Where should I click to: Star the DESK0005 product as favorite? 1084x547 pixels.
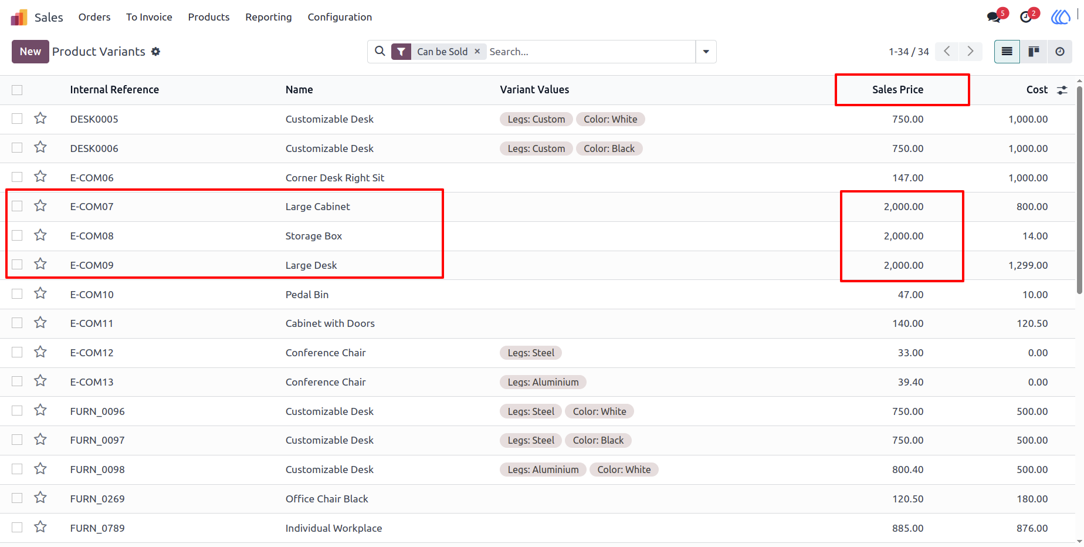[x=40, y=119]
